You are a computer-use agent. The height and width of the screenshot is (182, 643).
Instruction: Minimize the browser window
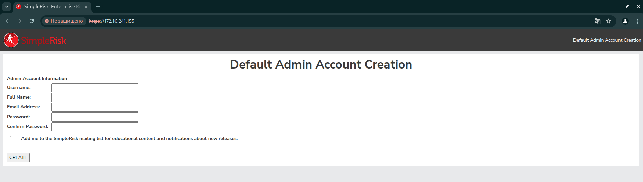pos(617,7)
